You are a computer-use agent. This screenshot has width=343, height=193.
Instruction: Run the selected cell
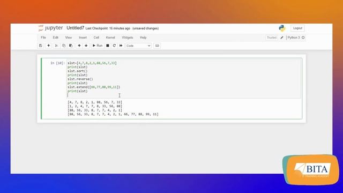click(98, 46)
